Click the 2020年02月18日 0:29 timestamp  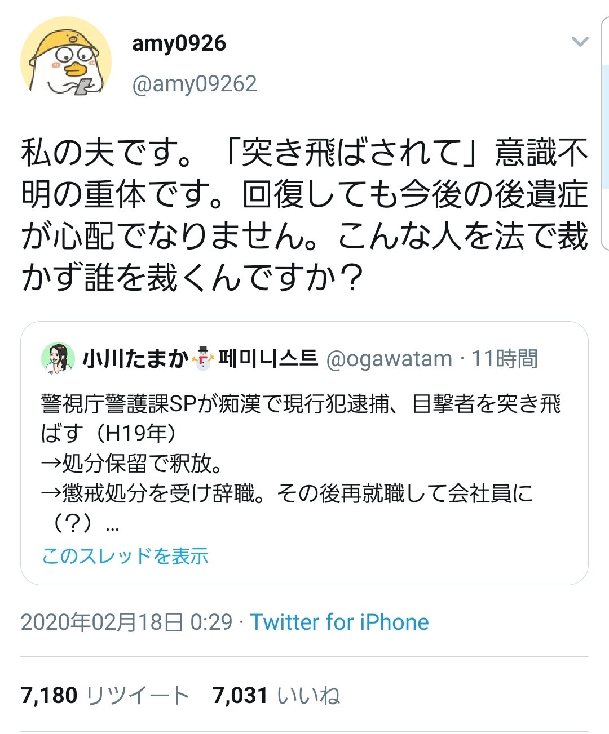point(126,622)
